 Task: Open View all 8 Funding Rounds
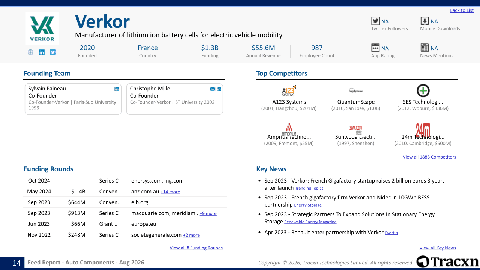pyautogui.click(x=196, y=248)
